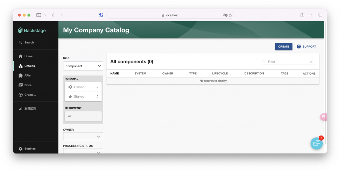Go forward in Safari
The width and height of the screenshot is (340, 171).
pos(61,15)
